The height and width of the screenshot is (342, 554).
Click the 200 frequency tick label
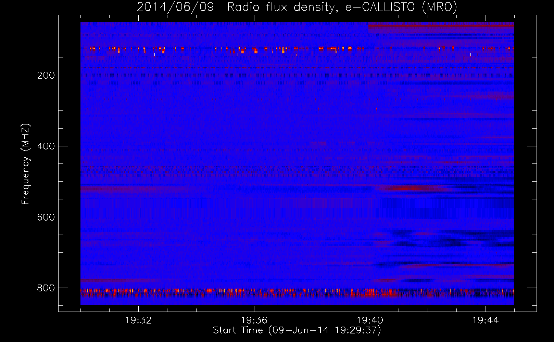(46, 75)
